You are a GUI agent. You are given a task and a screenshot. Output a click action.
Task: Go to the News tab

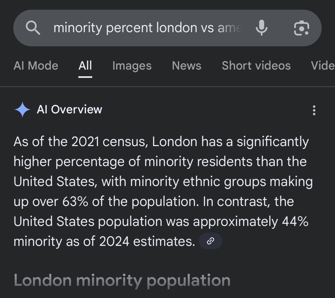187,66
